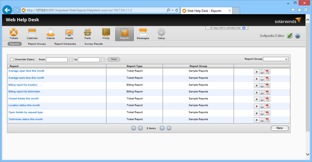Click the blue user icon near Softpedia Editor
This screenshot has width=312, height=162.
tap(297, 36)
